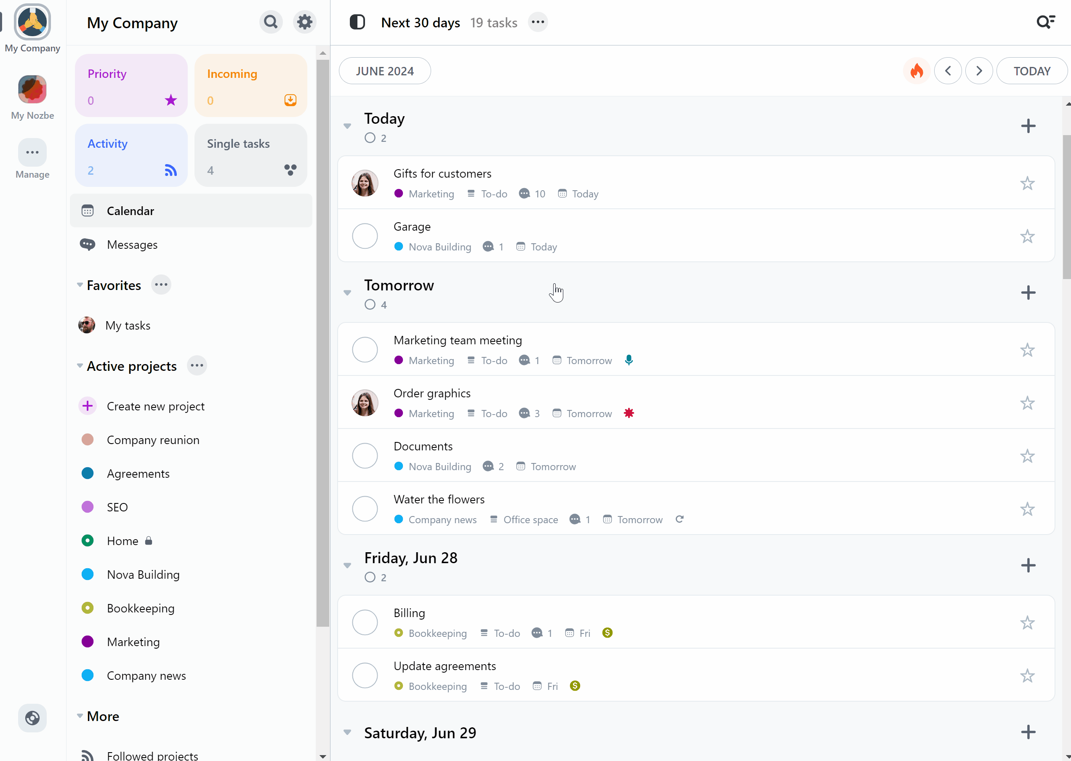Screen dimensions: 1071x761
Task: Click the fire streak icon on calendar
Action: coord(917,72)
